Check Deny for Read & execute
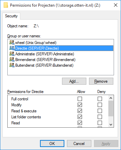Image resolution: width=121 pixels, height=150 pixels. [x=100, y=111]
